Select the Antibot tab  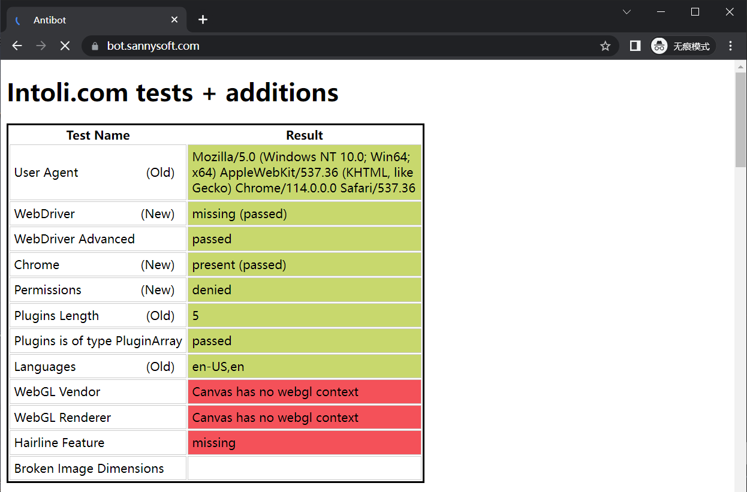90,20
